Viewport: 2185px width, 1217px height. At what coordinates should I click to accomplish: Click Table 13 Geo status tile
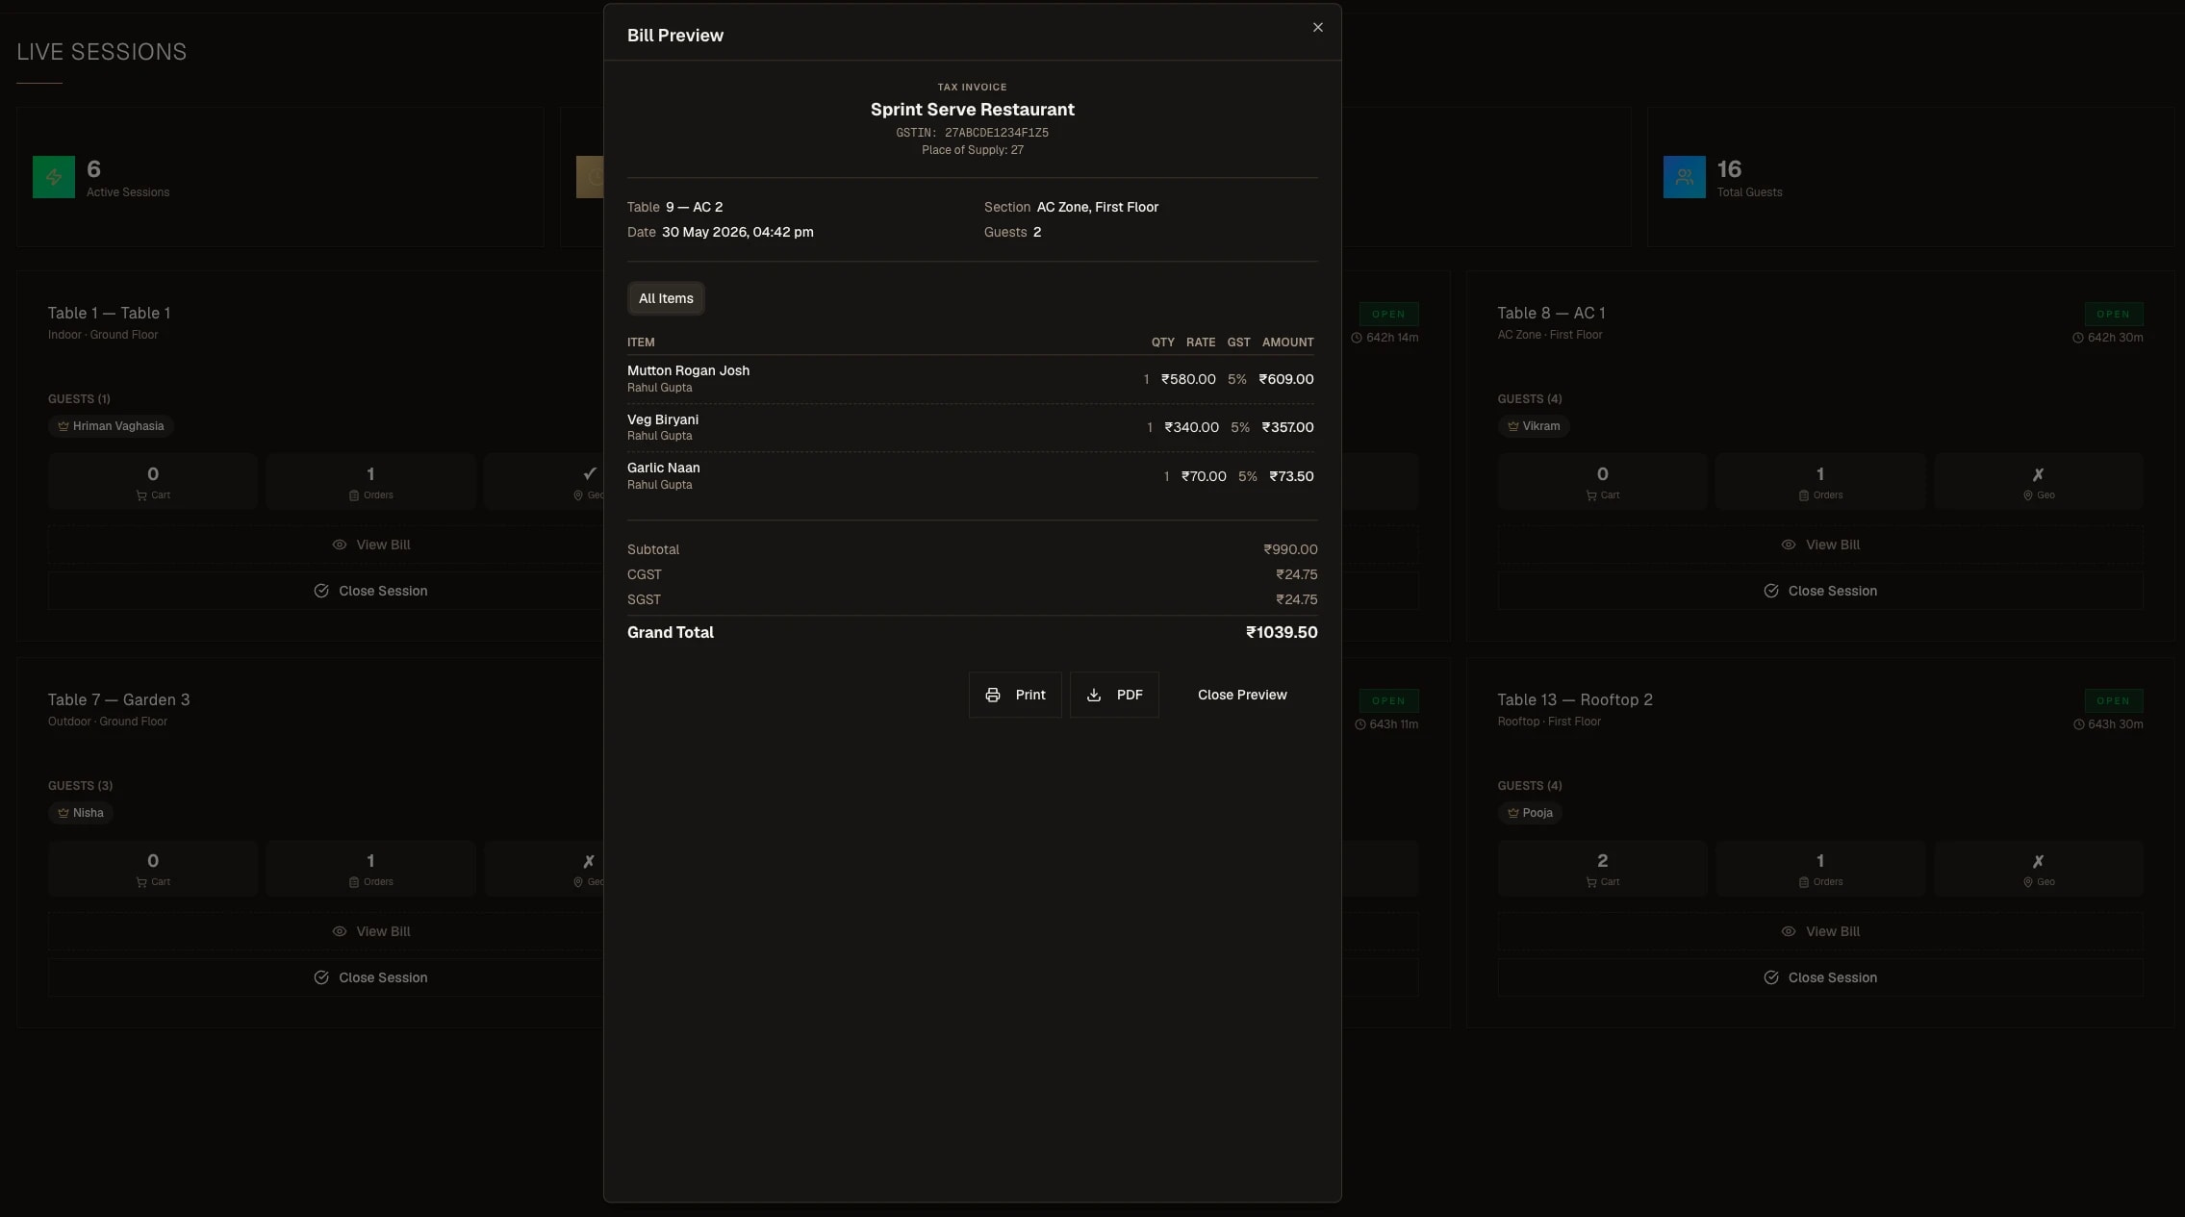tap(2038, 868)
